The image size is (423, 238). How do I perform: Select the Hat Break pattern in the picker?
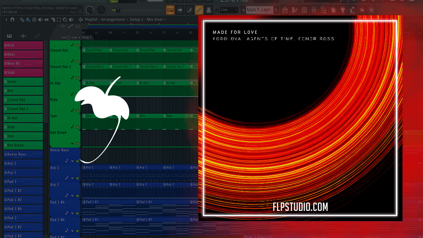tap(23, 145)
